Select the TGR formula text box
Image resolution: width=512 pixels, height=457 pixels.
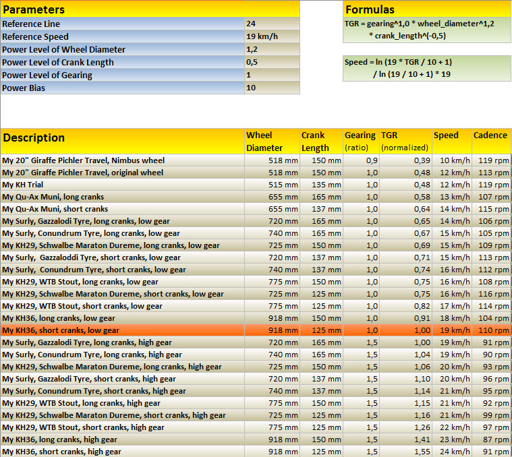(426, 30)
